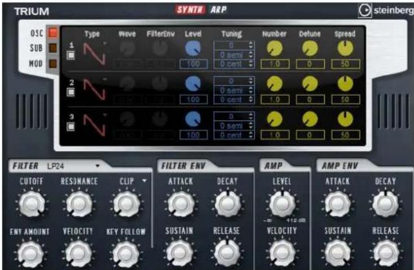
Task: Click the AMP VELOCITY knob
Action: click(282, 253)
